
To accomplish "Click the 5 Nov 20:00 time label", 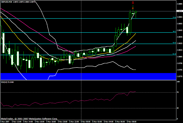I will coord(63,122).
